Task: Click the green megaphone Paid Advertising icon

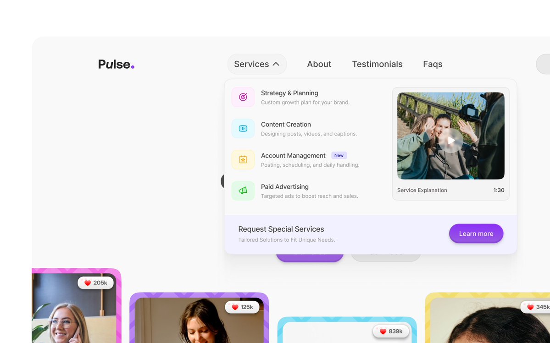Action: click(x=243, y=191)
